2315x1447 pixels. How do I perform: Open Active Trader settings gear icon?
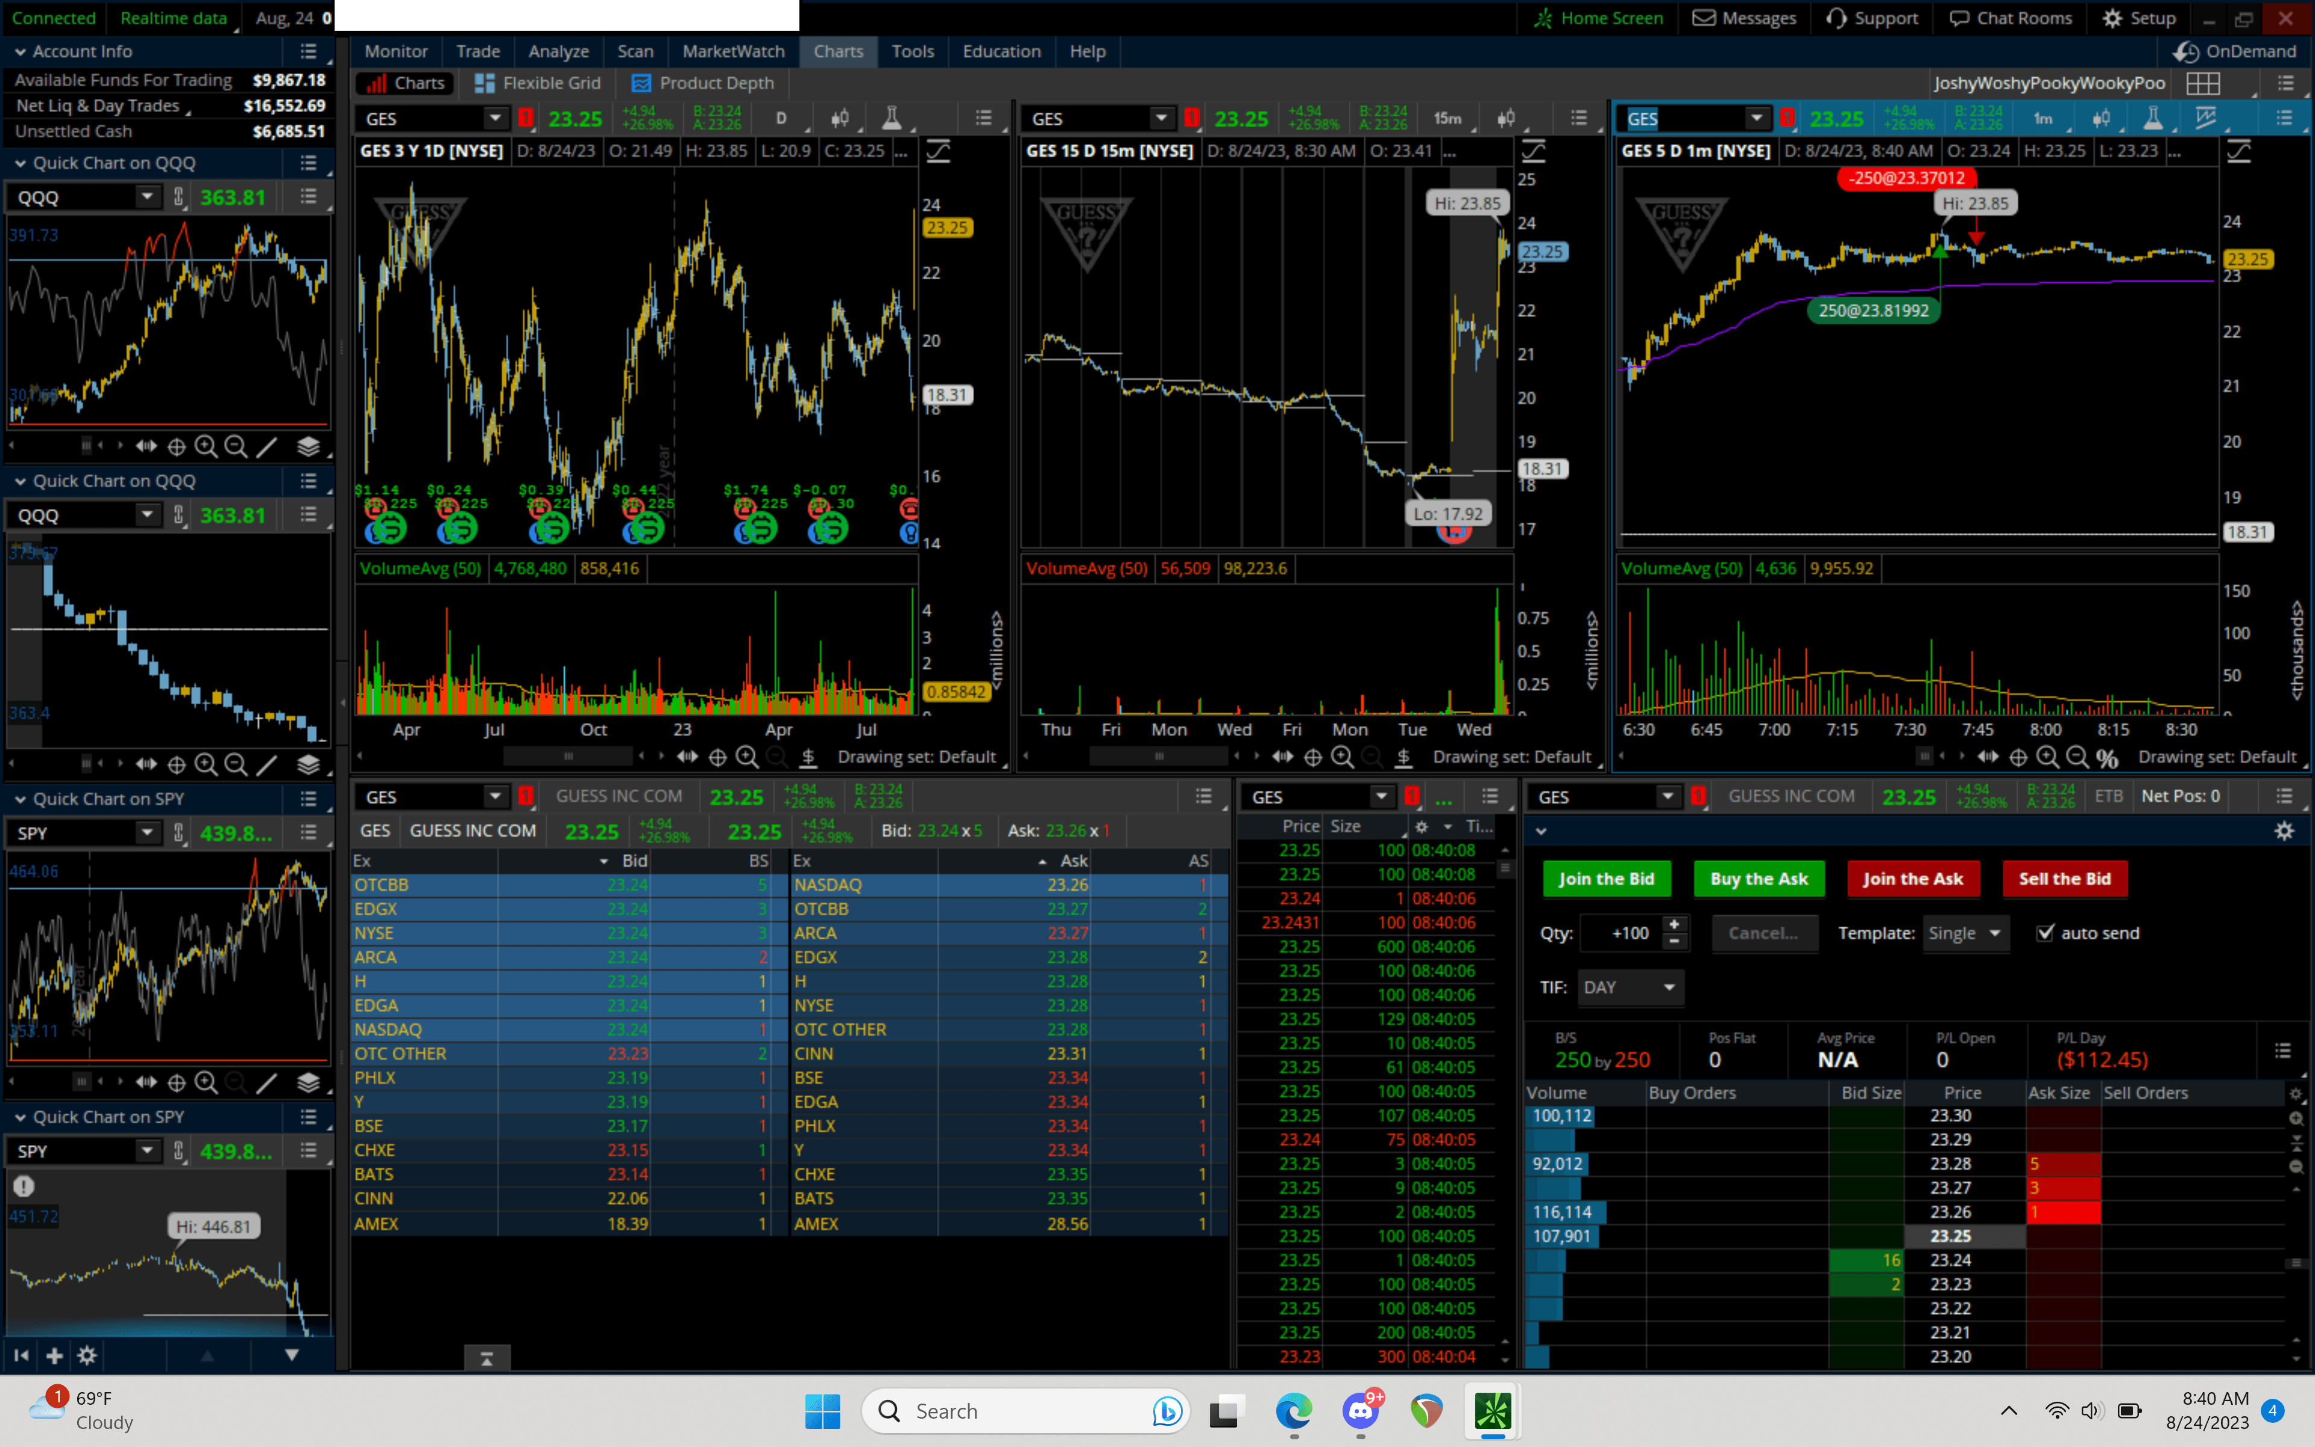[x=2284, y=831]
